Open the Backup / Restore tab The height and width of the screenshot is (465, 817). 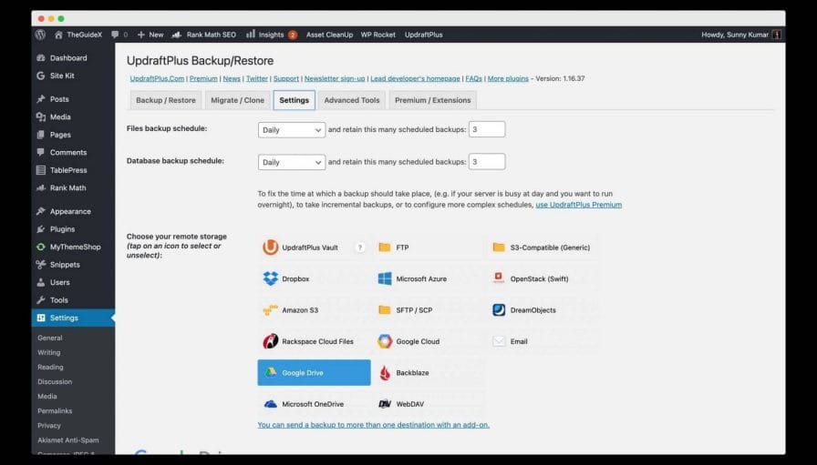164,100
